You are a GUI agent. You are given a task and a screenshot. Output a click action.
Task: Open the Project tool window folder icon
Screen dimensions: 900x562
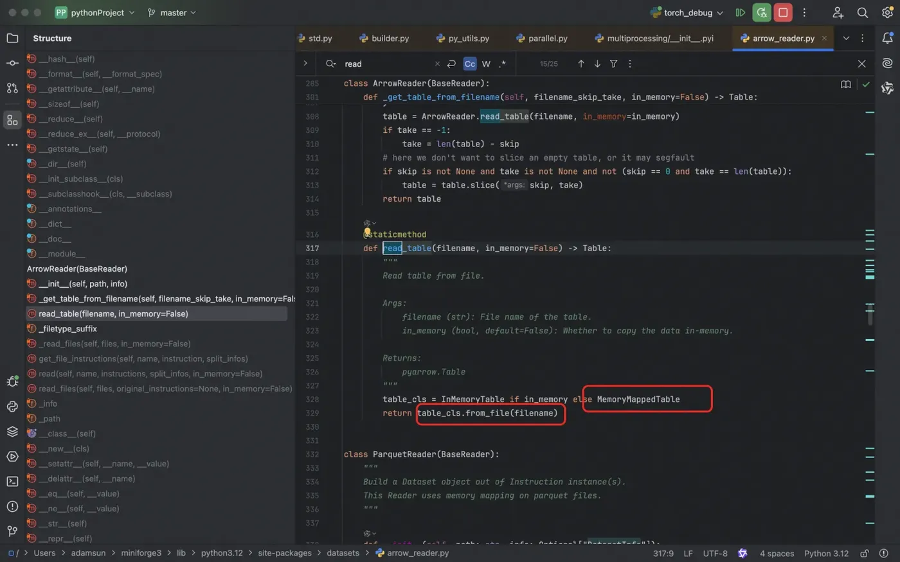tap(12, 39)
